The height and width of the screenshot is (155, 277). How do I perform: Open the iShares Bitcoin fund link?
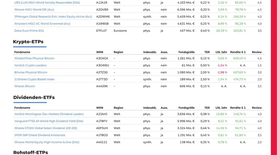tap(25, 86)
